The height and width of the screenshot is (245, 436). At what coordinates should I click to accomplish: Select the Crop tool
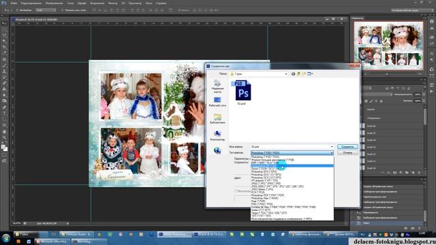click(x=4, y=47)
